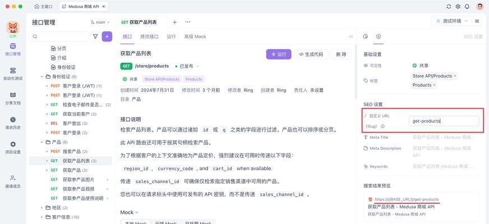This screenshot has width=489, height=224.
Task: Click the 删除 button
Action: (x=341, y=54)
